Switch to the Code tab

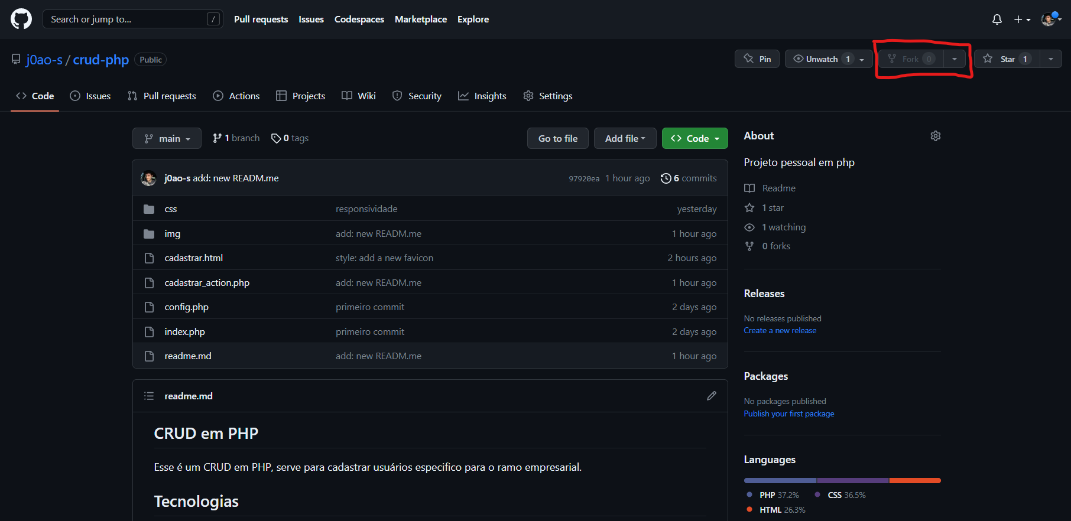pos(35,96)
